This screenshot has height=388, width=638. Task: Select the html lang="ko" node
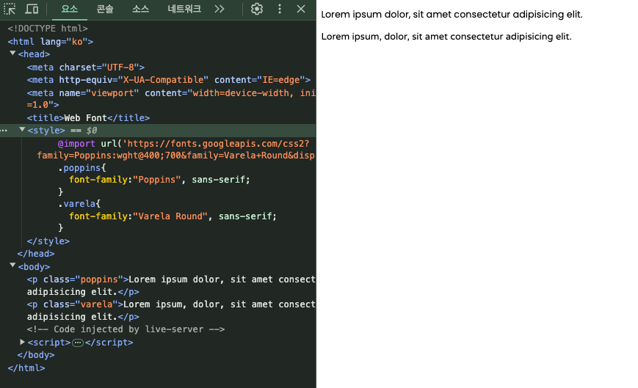point(51,42)
